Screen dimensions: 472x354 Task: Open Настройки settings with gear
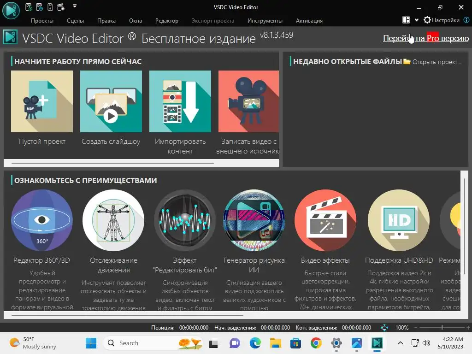click(441, 20)
